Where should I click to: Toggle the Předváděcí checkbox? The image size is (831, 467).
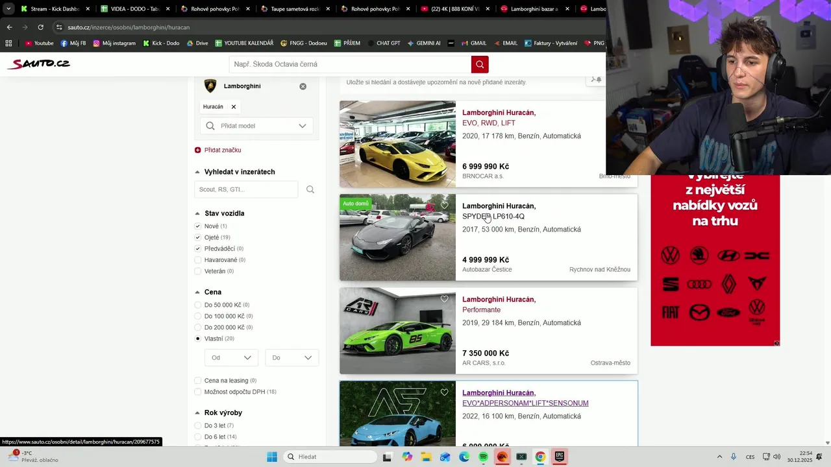(x=198, y=248)
